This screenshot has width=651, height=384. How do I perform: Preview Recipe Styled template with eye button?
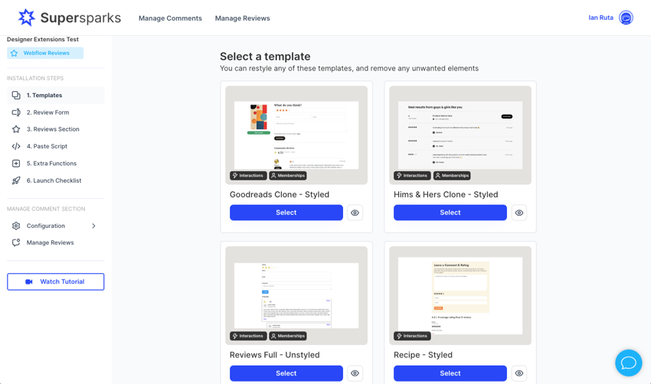point(519,373)
